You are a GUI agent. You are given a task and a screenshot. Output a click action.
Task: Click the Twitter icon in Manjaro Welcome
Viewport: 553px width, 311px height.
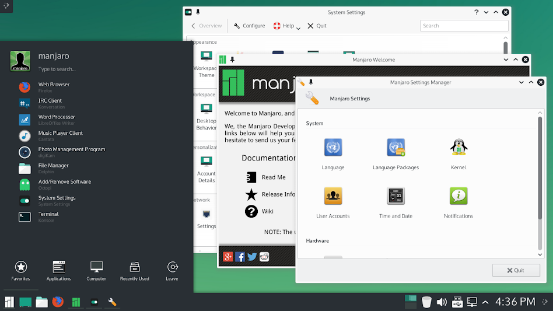[252, 257]
